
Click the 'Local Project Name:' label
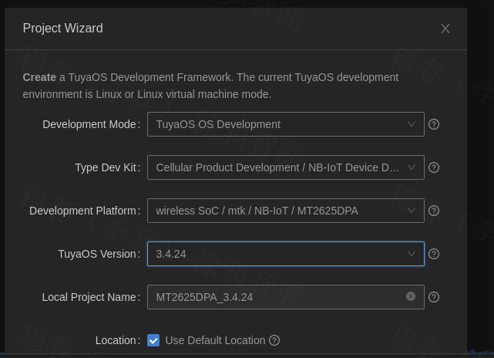91,297
